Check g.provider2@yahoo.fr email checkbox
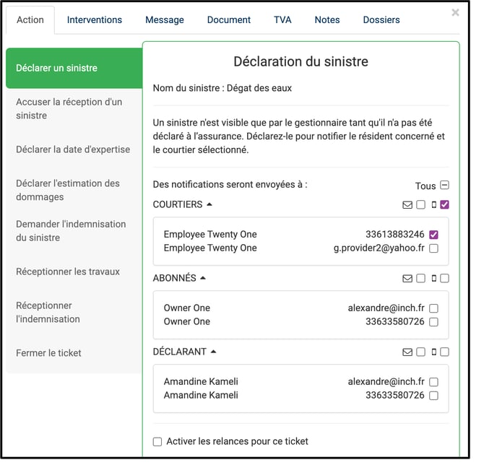Viewport: 484px width, 473px height. (433, 248)
